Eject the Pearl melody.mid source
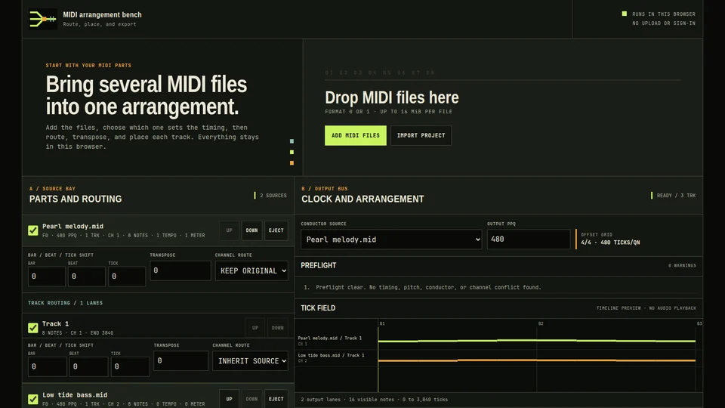The width and height of the screenshot is (725, 408). click(x=276, y=230)
